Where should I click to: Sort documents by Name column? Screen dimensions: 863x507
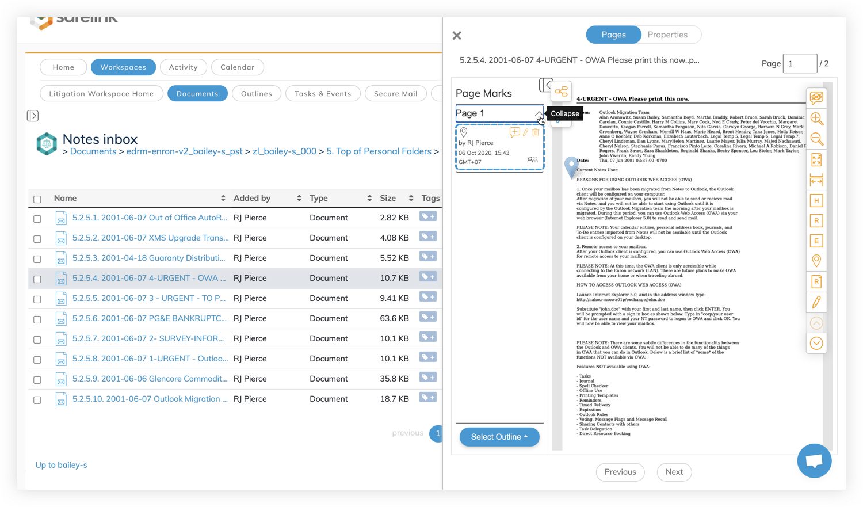(223, 198)
